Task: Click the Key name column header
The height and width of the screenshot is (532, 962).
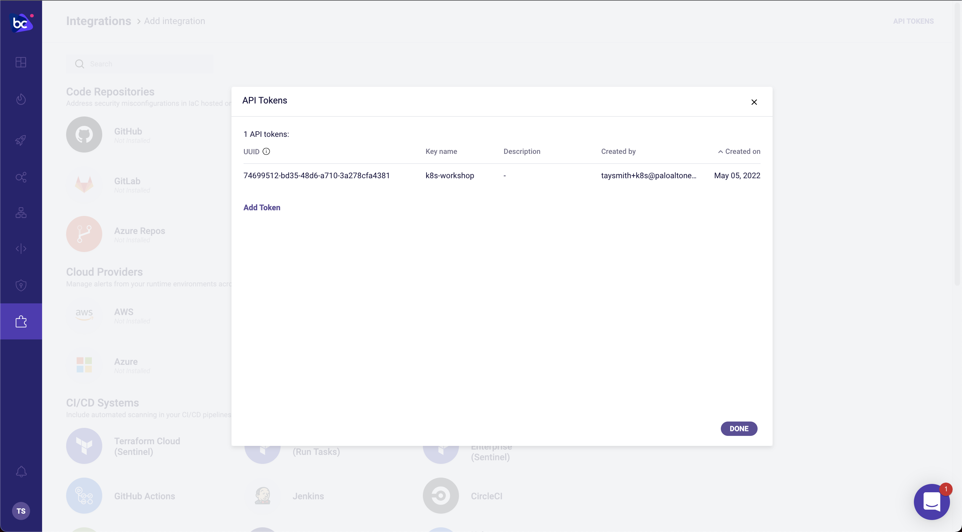Action: point(441,152)
